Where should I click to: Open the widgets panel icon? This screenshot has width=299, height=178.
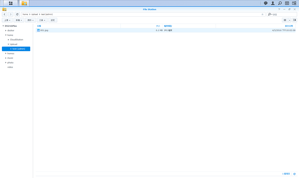[287, 3]
